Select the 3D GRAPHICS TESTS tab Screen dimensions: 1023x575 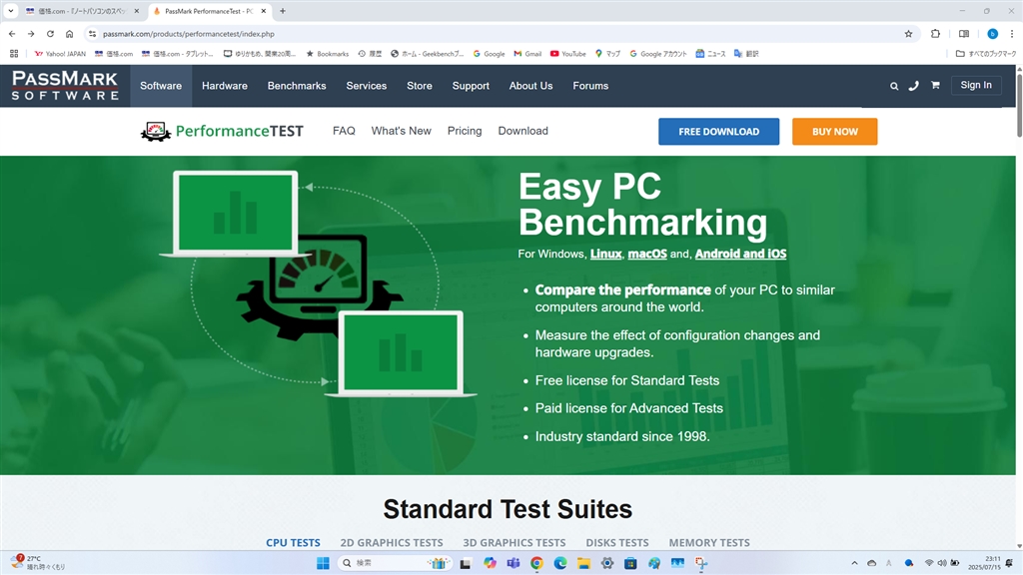click(x=514, y=542)
